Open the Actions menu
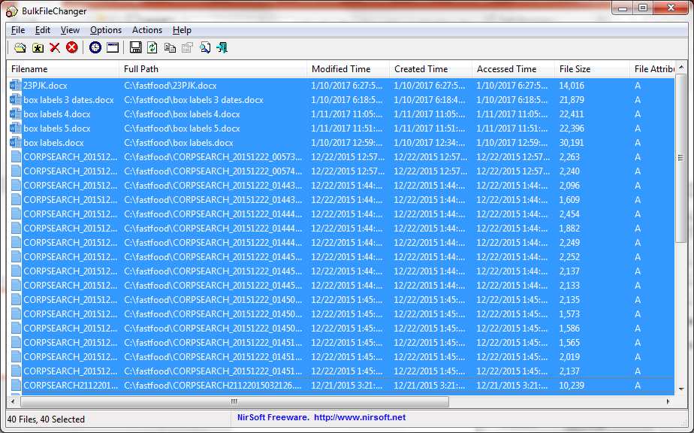This screenshot has width=694, height=433. click(x=147, y=30)
